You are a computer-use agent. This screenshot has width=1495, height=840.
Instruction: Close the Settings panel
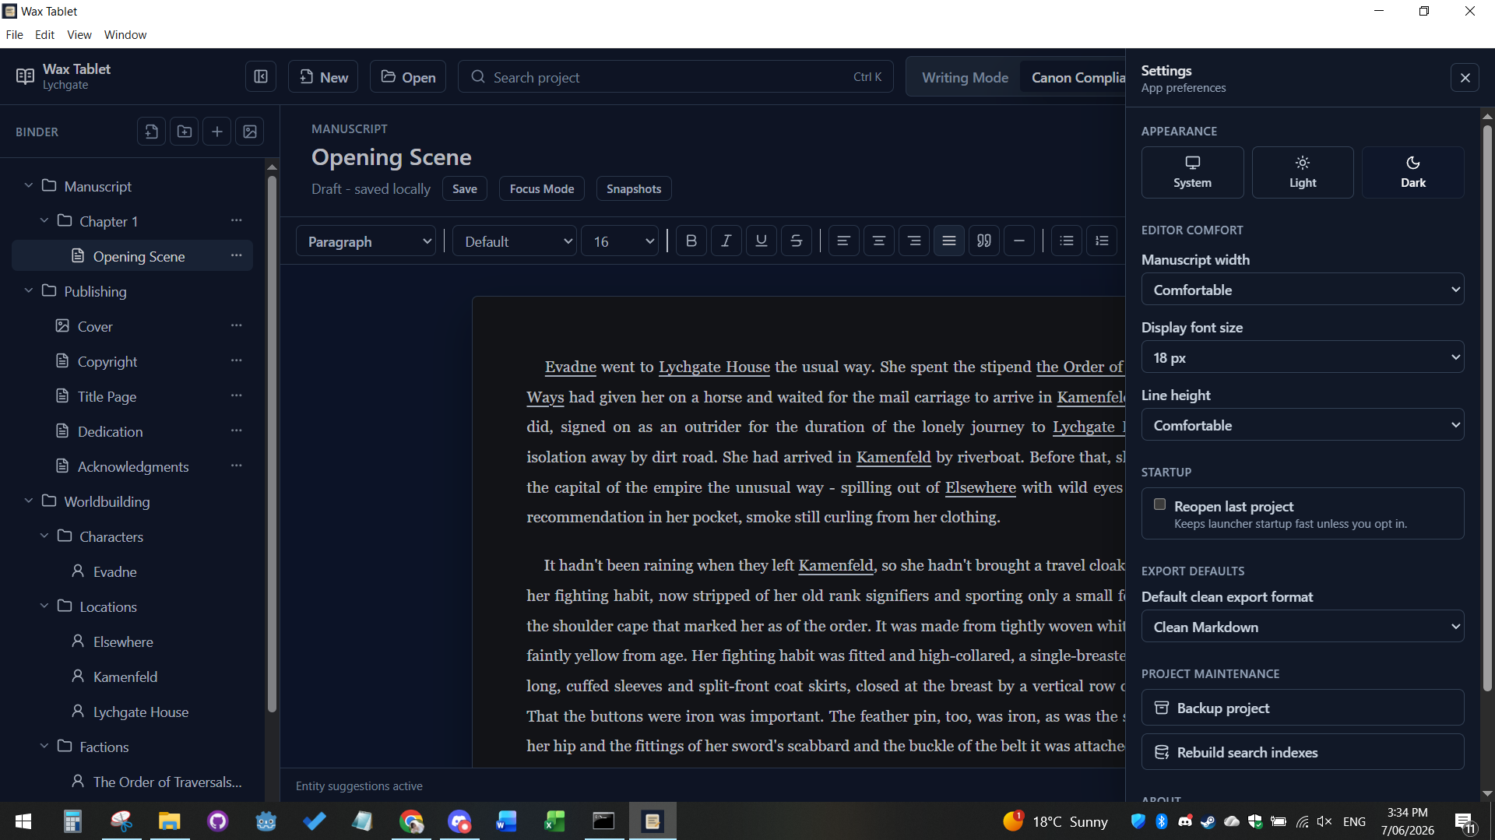click(1465, 77)
